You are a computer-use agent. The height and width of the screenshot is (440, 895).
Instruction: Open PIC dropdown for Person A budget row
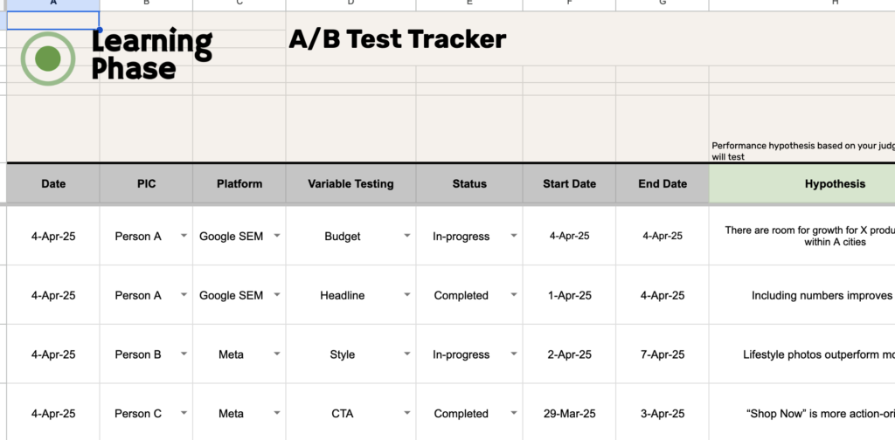point(184,236)
